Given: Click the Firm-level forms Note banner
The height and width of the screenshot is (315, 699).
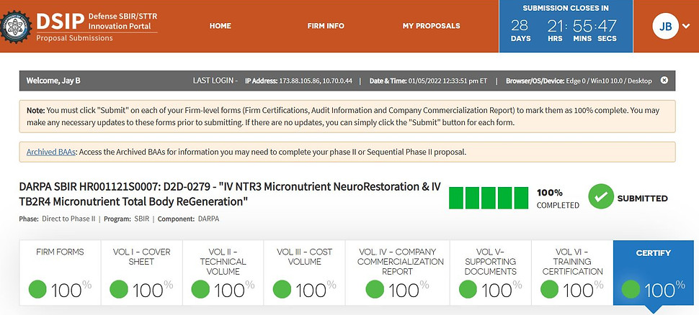Looking at the screenshot, I should point(347,116).
